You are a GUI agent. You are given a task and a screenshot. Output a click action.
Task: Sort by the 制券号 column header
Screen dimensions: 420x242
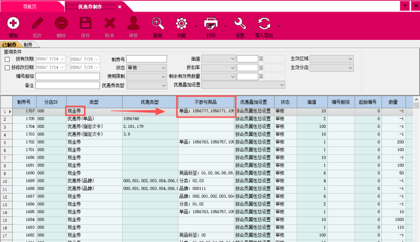pos(24,102)
